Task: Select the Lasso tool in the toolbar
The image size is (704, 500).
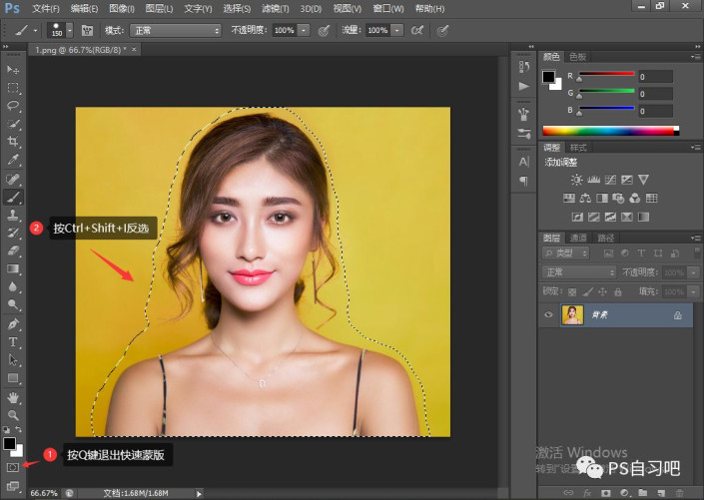Action: click(14, 105)
